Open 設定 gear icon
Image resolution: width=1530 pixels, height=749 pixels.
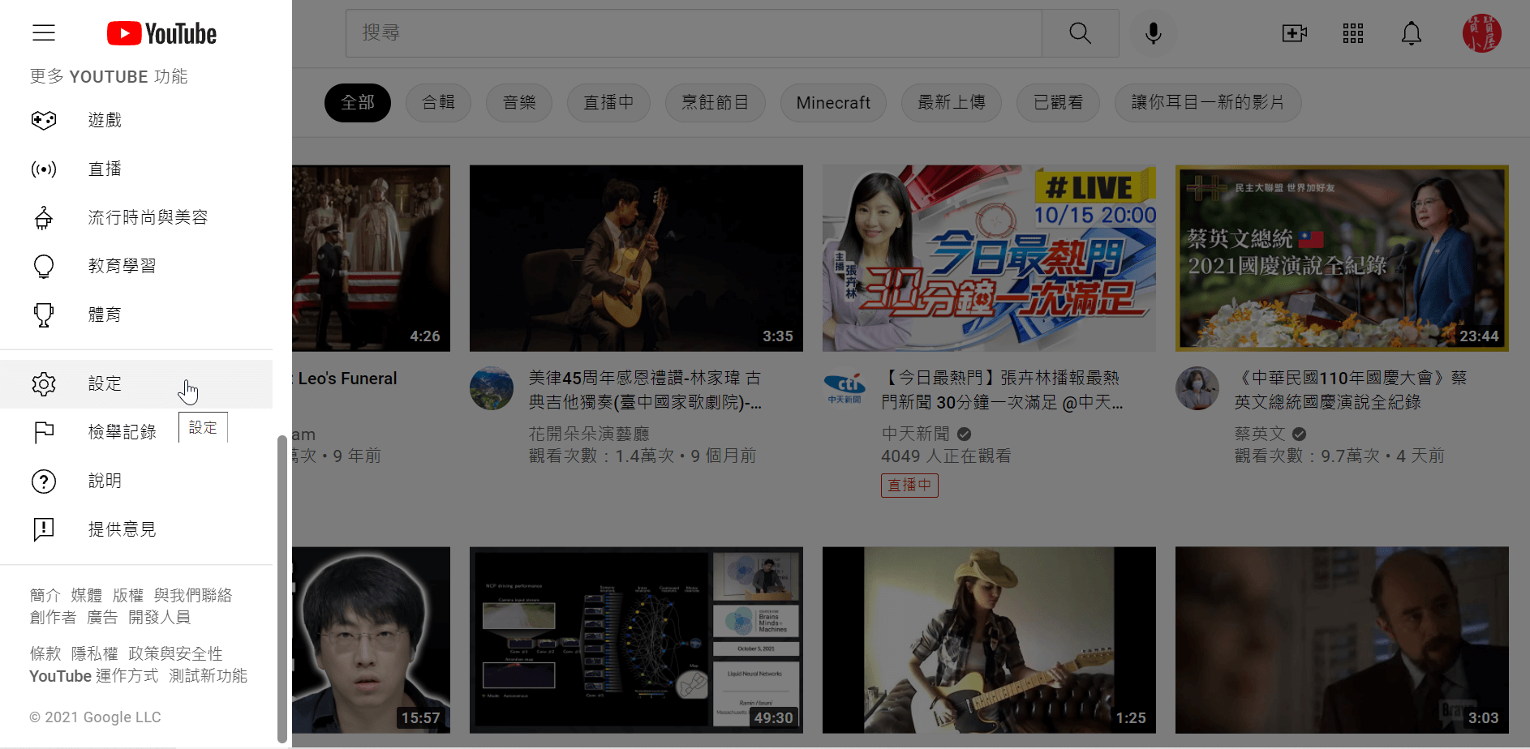[44, 383]
